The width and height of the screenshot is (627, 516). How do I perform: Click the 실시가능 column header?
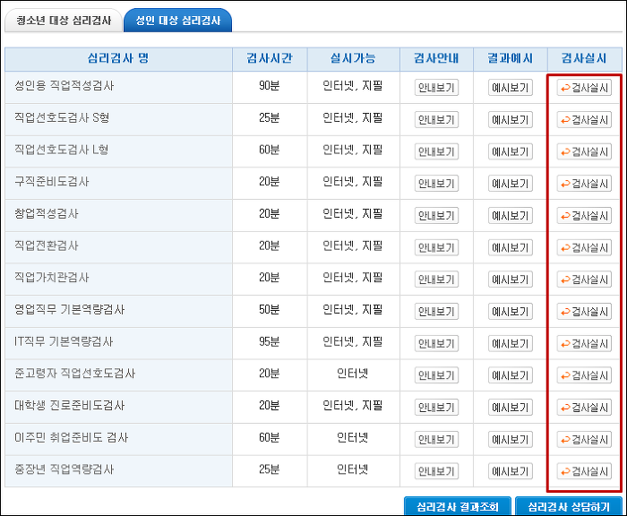353,59
